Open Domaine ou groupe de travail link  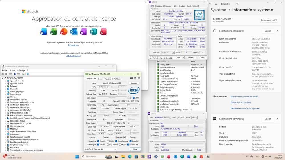pyautogui.click(x=244, y=97)
